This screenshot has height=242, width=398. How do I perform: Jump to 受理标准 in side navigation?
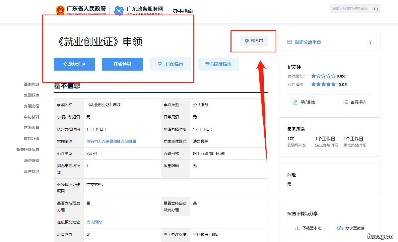[31, 95]
